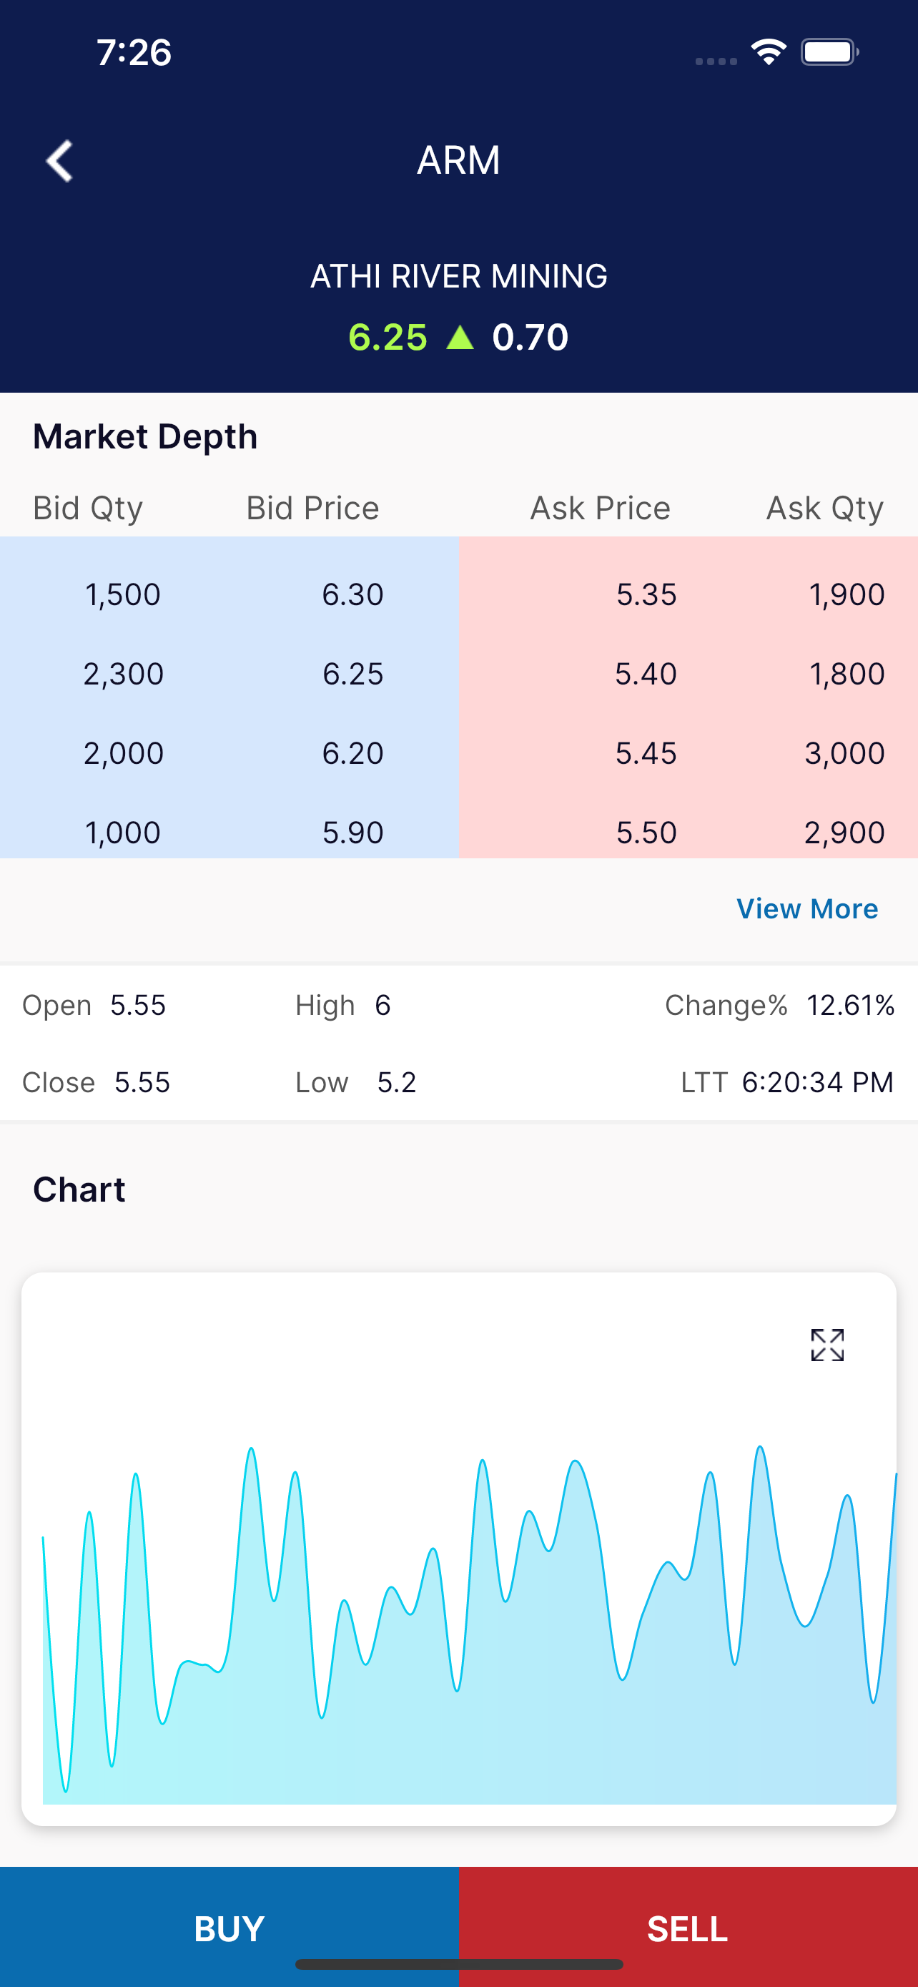Tap the price chart area

click(x=458, y=1620)
